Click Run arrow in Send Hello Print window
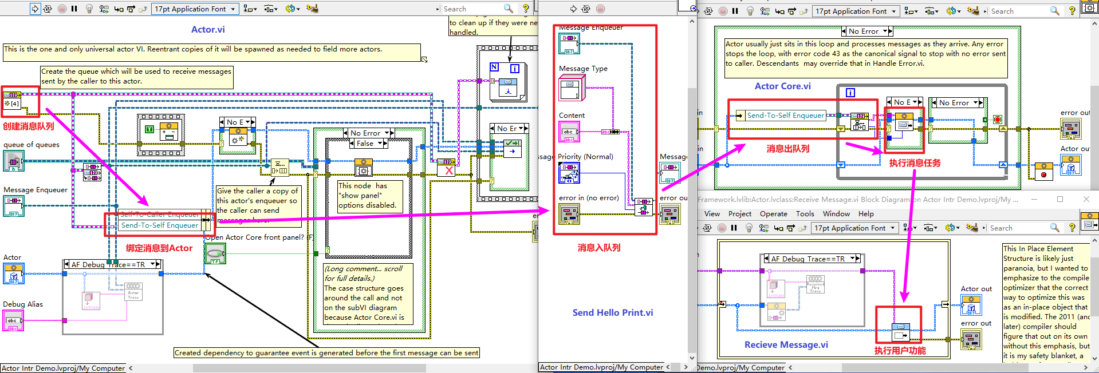Image resolution: width=1099 pixels, height=373 pixels. coord(573,9)
